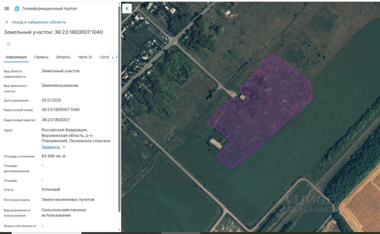Open the Части ЗУ tab
Image resolution: width=380 pixels, height=234 pixels.
[85, 57]
